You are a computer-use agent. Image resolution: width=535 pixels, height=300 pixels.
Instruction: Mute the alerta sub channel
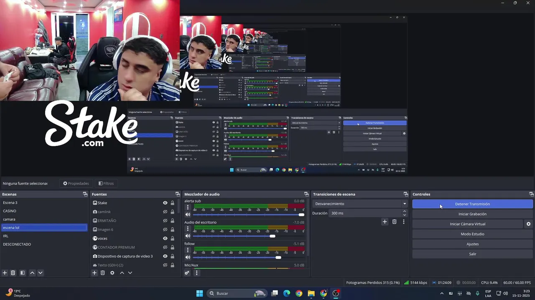tap(188, 215)
